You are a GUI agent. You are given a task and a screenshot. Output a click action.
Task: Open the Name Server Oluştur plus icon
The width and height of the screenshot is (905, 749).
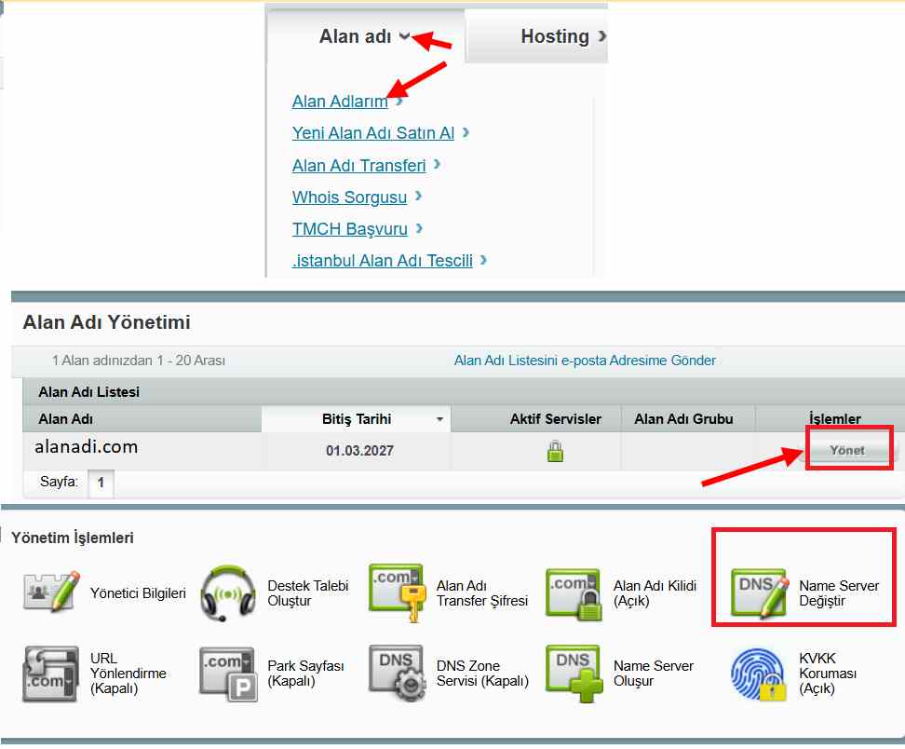click(x=574, y=674)
